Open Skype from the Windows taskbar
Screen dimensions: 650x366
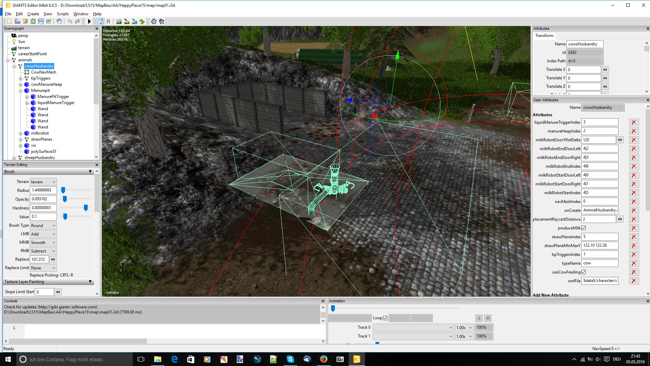coord(290,359)
